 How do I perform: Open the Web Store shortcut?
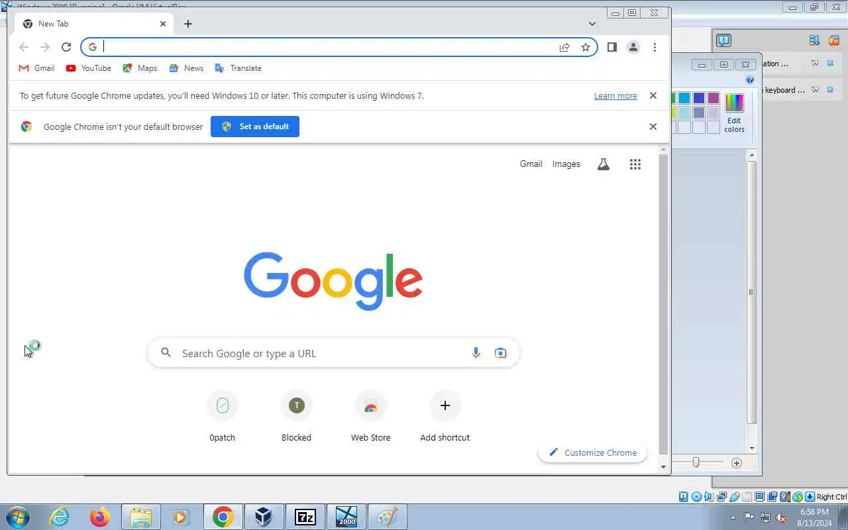[x=371, y=416]
